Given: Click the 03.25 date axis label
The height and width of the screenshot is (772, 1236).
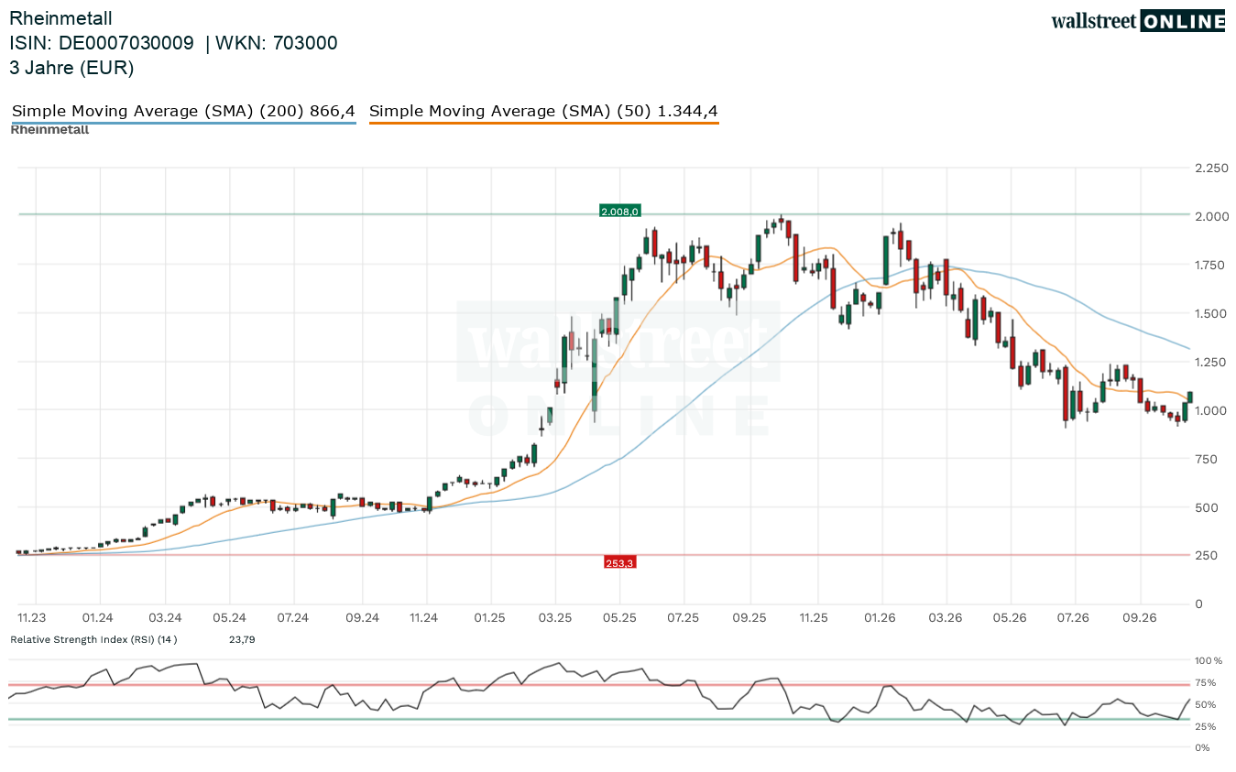Looking at the screenshot, I should click(x=554, y=618).
